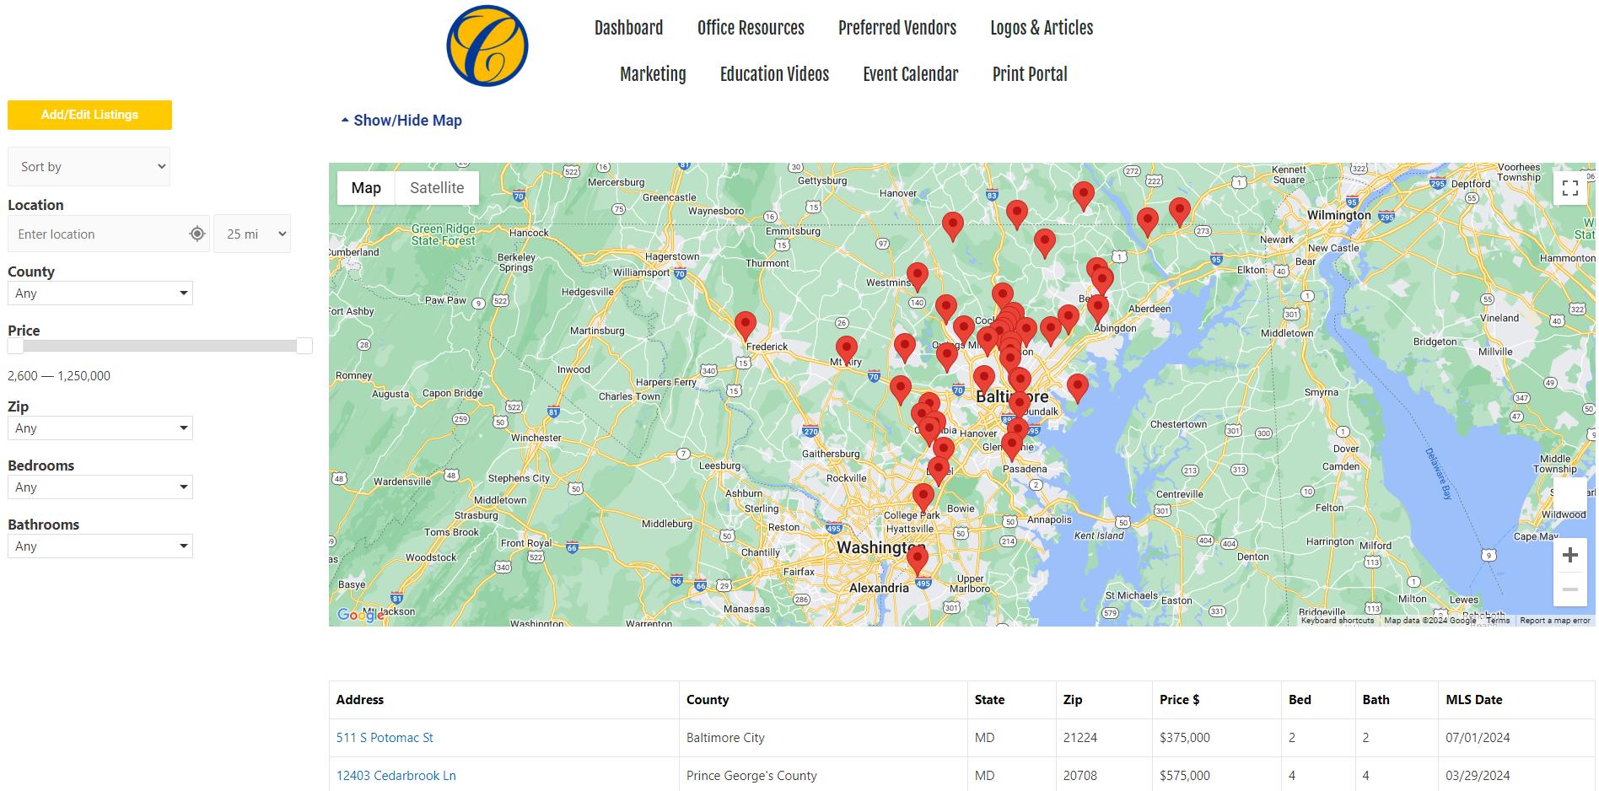The height and width of the screenshot is (791, 1599).
Task: Click Add/Edit Listings button
Action: (x=89, y=115)
